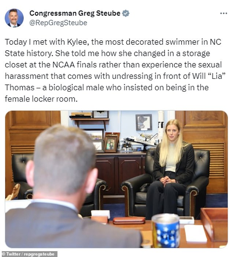Visit the @RepGregSteube handle link
The image size is (232, 257).
point(58,23)
